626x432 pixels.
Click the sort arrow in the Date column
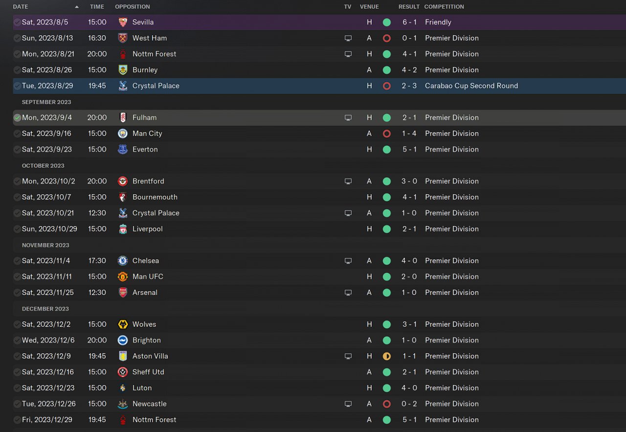coord(77,7)
